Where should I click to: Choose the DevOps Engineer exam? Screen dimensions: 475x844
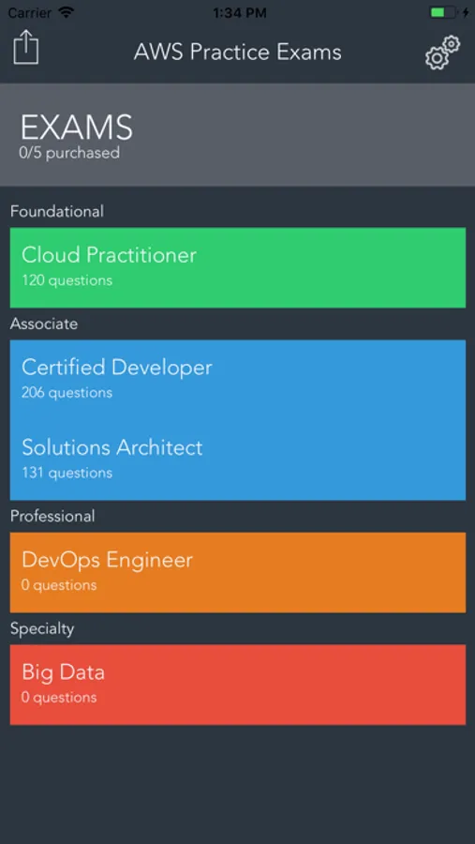238,572
